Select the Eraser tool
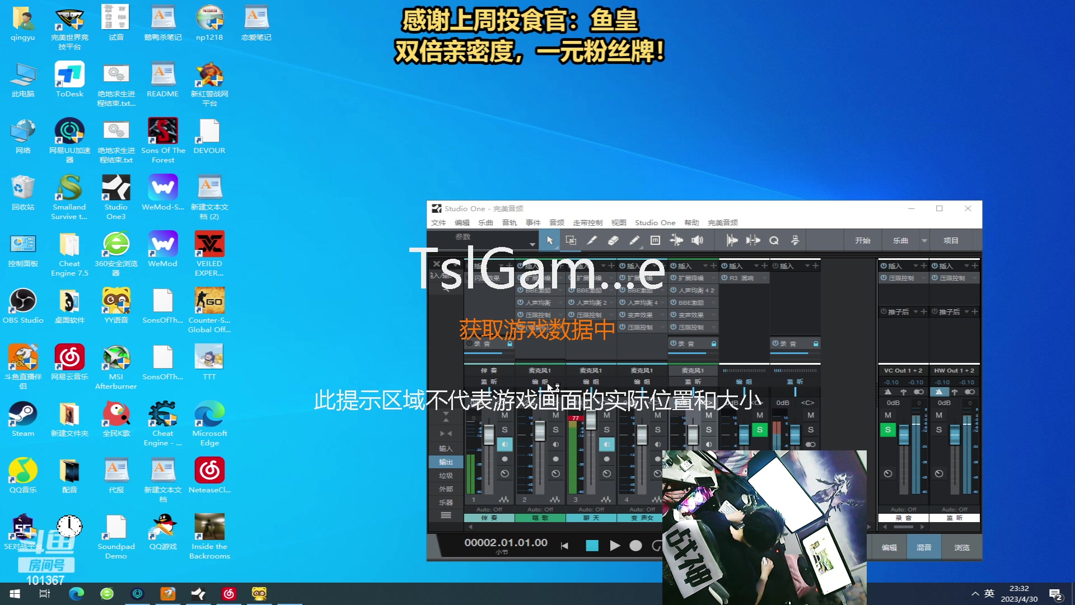 pyautogui.click(x=613, y=240)
